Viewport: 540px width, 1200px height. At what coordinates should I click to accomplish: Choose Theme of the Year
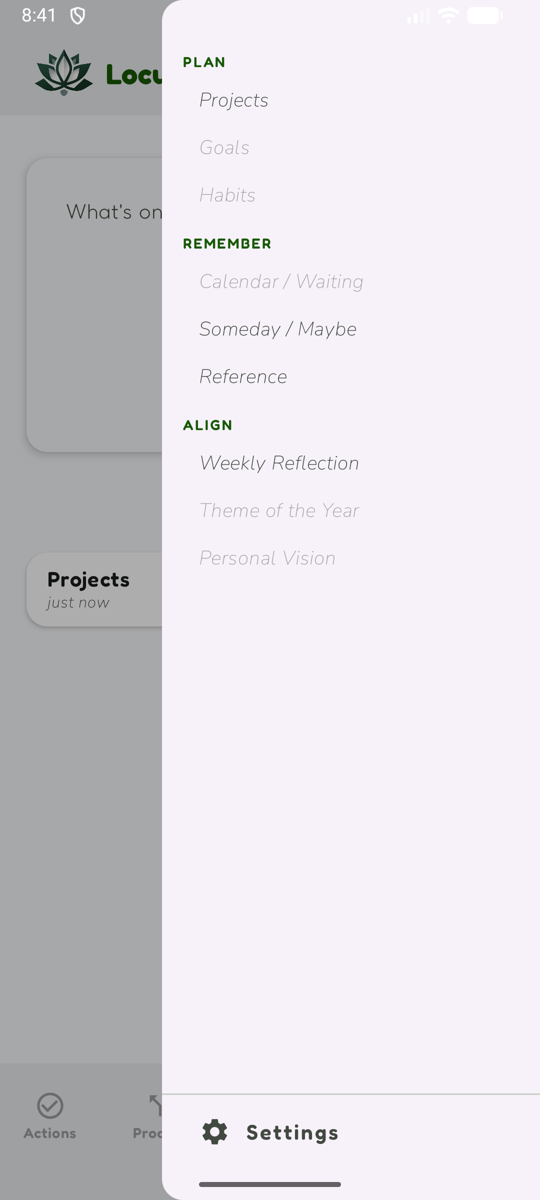[x=279, y=511]
